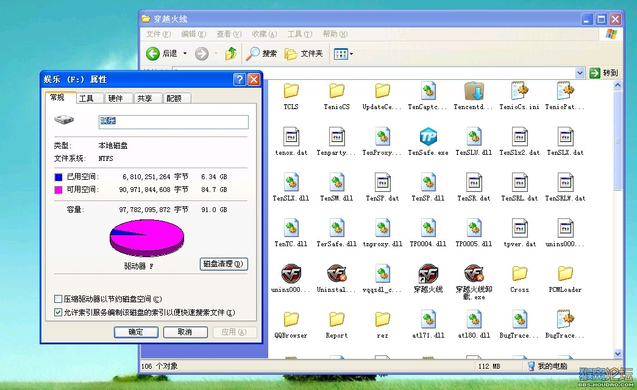Open the 查看(V) menu

click(x=229, y=34)
